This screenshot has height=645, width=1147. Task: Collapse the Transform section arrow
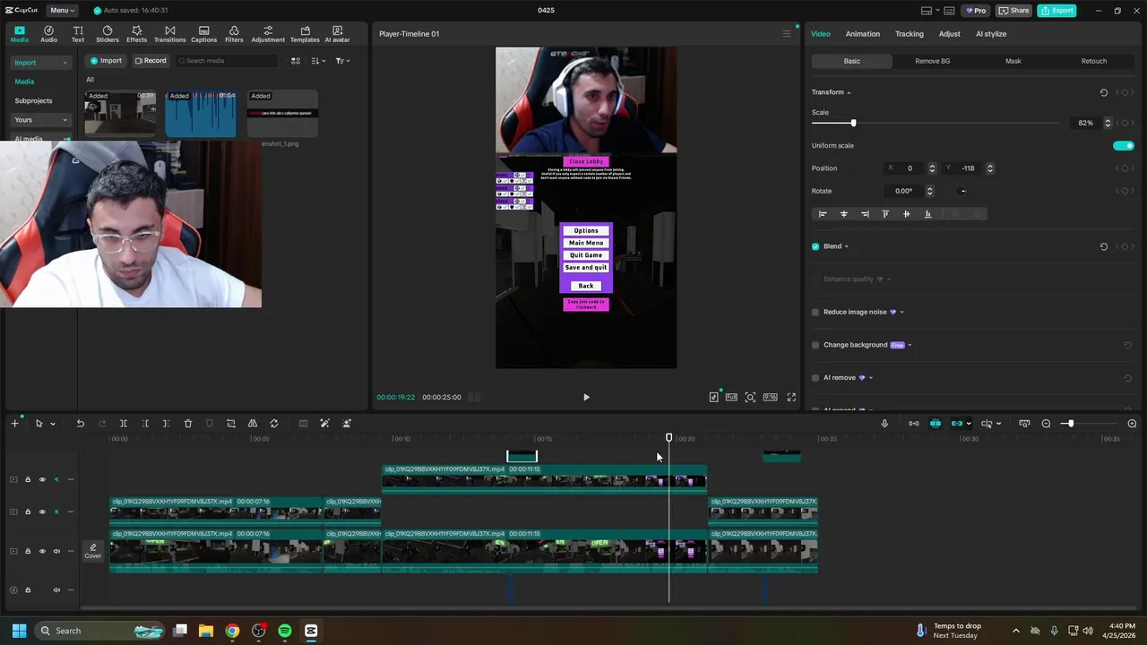849,92
